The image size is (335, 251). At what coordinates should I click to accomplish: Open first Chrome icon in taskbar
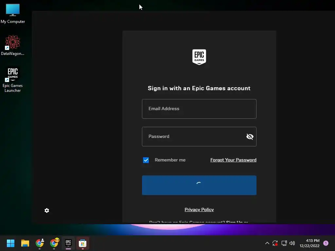click(x=40, y=243)
